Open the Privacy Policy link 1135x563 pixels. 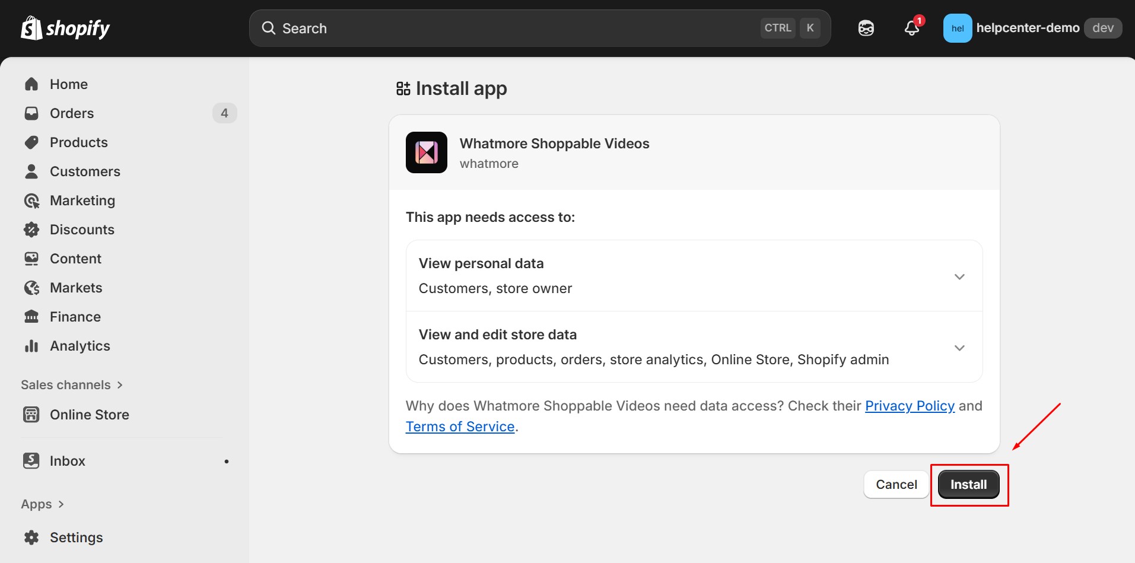point(910,406)
